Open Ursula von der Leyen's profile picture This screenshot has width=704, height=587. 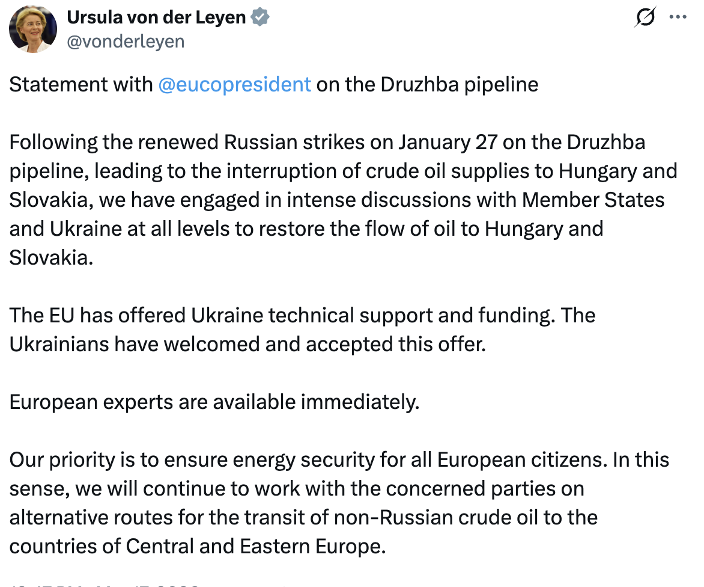[x=34, y=29]
